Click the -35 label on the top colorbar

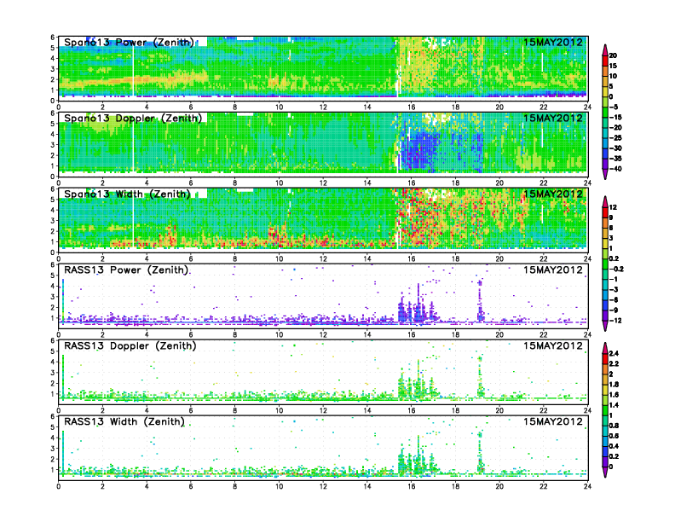point(615,159)
